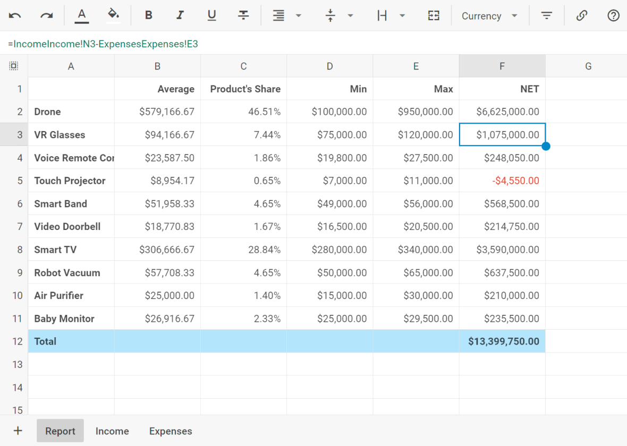Add a new sheet with plus button

tap(18, 431)
